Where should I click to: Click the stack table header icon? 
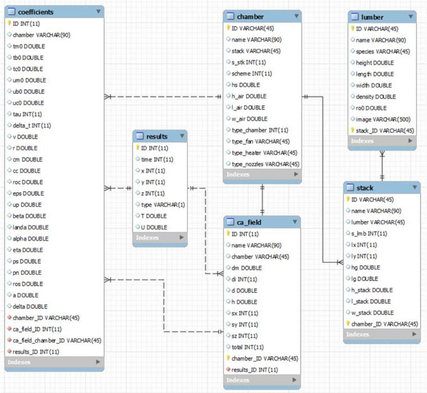coord(350,188)
